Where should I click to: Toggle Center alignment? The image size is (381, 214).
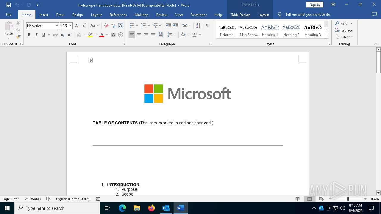pyautogui.click(x=139, y=35)
